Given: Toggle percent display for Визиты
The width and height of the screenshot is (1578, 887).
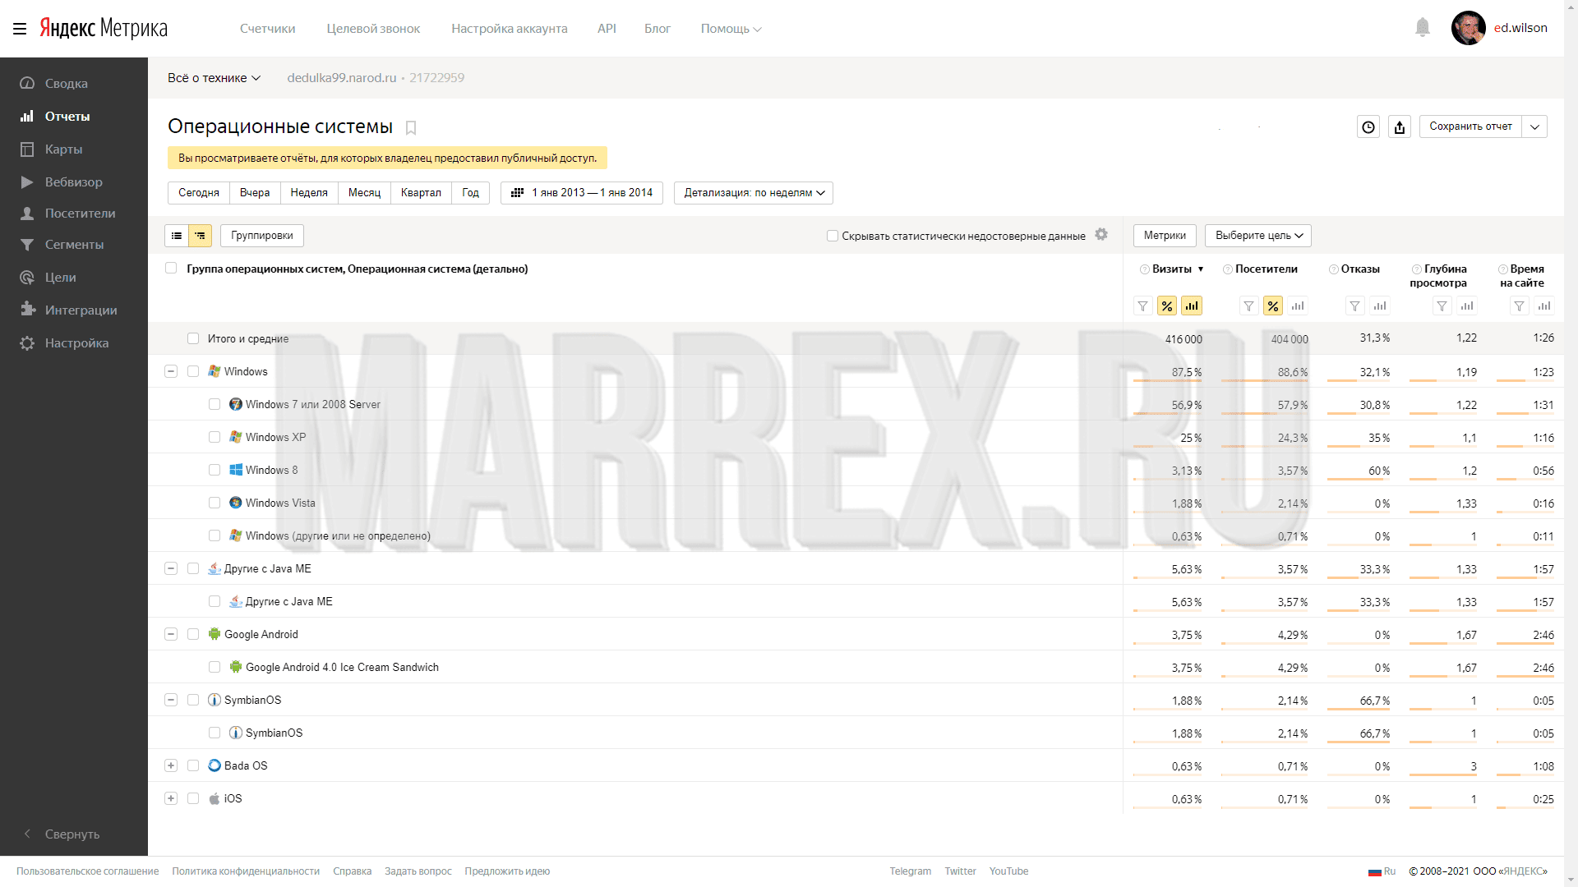Looking at the screenshot, I should 1167,306.
